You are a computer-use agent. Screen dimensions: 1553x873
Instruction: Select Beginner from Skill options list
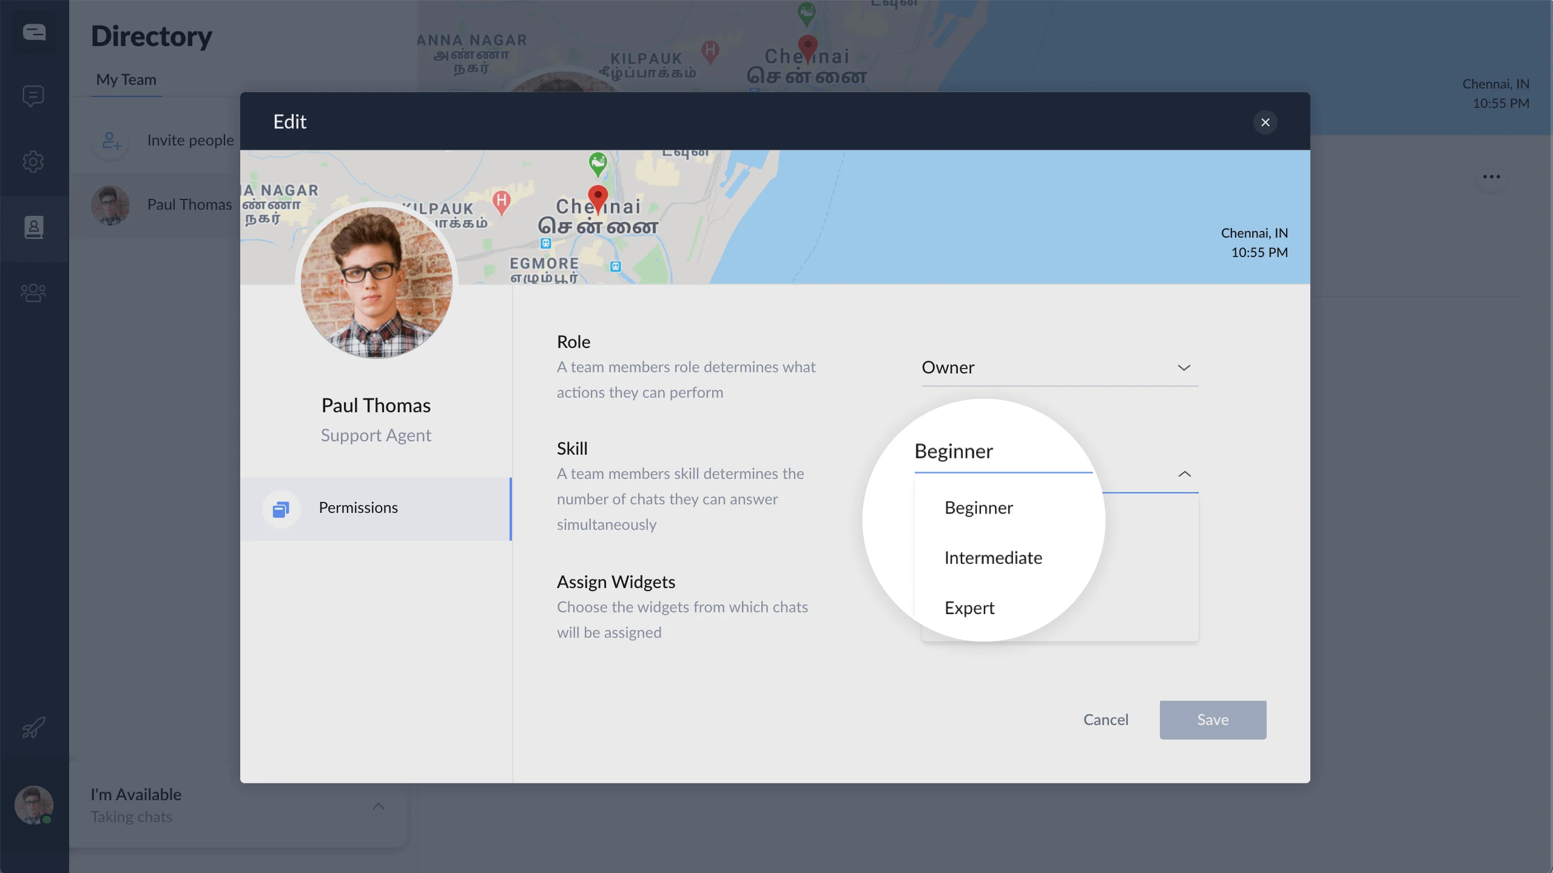click(x=978, y=507)
